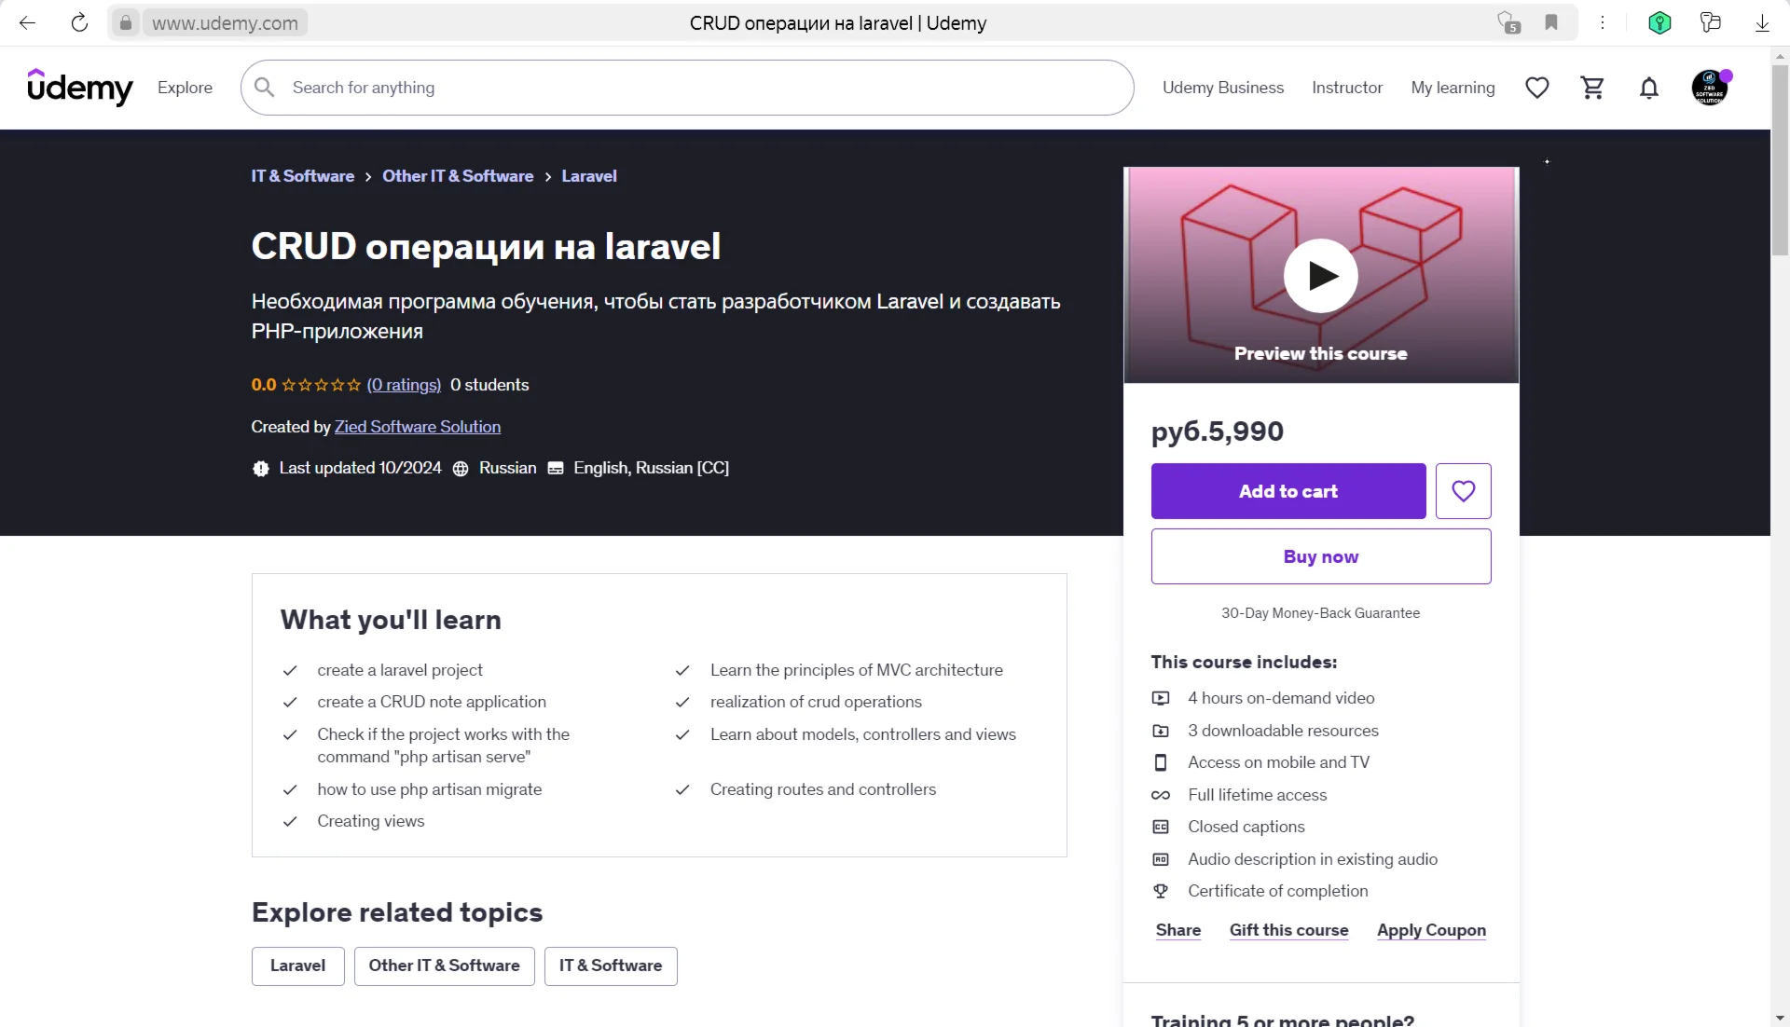
Task: Click the tracking-prevention shield icon showing 5
Action: click(x=1508, y=22)
